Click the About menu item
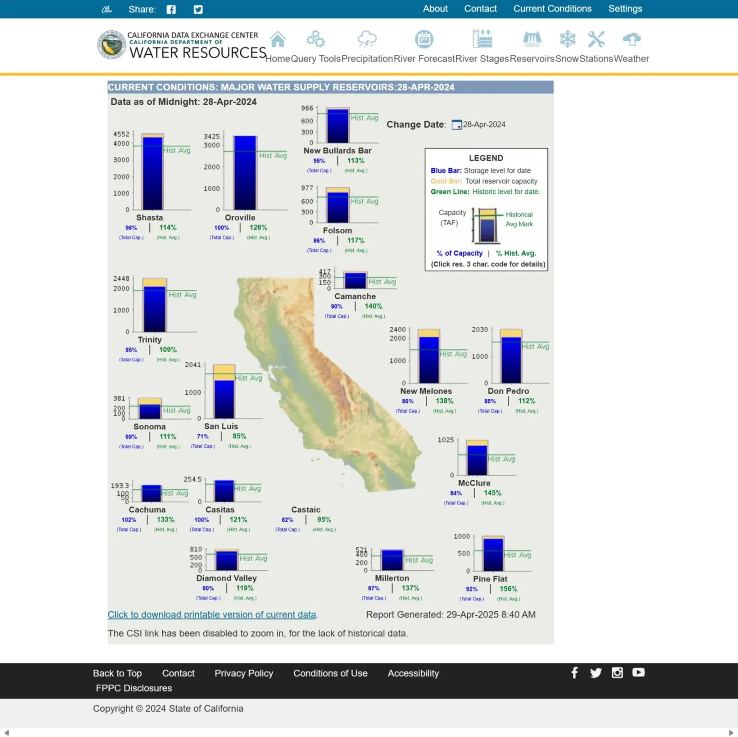Screen dimensions: 738x737 (434, 8)
